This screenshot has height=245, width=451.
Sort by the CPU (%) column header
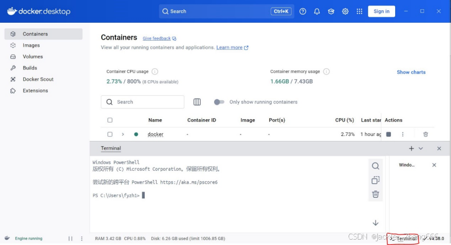coord(344,120)
